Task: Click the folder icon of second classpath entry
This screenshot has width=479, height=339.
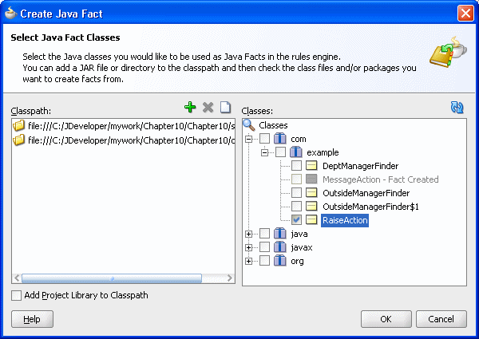Action: (x=18, y=140)
